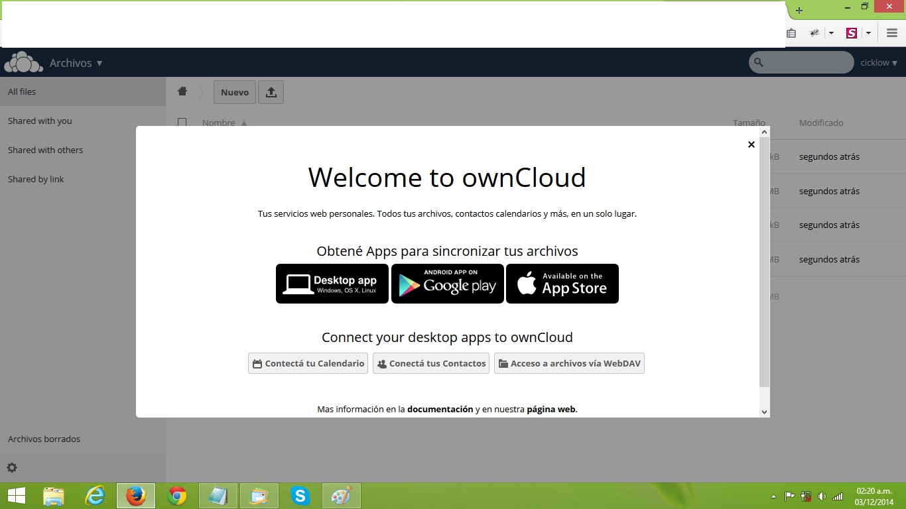The width and height of the screenshot is (906, 509).
Task: Click Acceso a archivos vía WebDAV
Action: pyautogui.click(x=569, y=363)
